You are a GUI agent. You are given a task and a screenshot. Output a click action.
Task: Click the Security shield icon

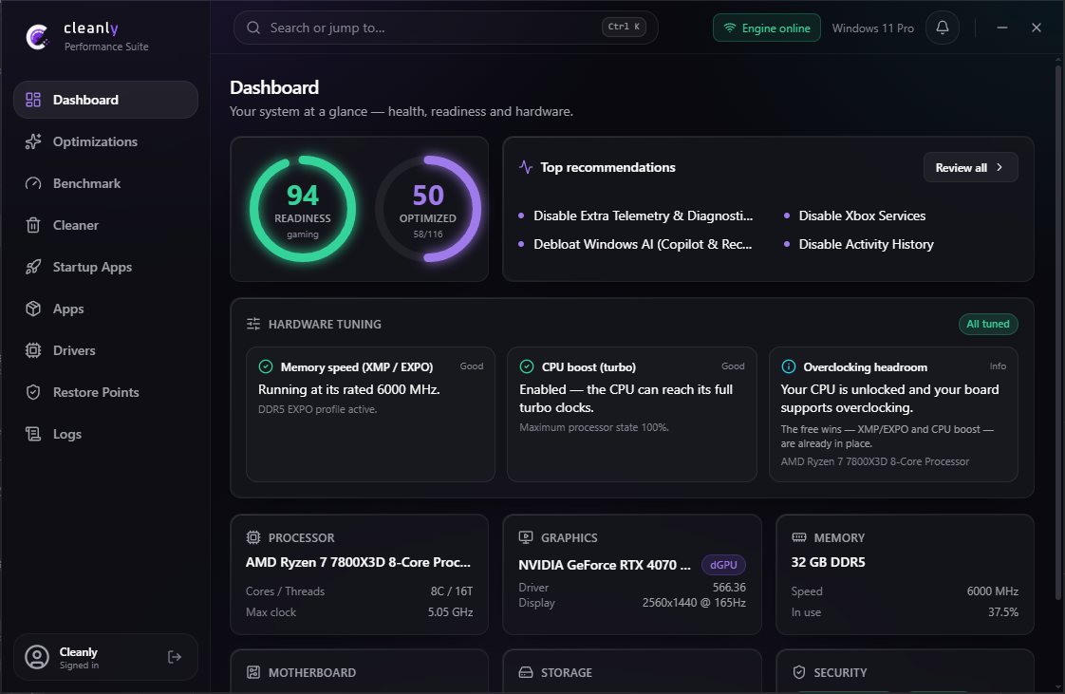(799, 672)
